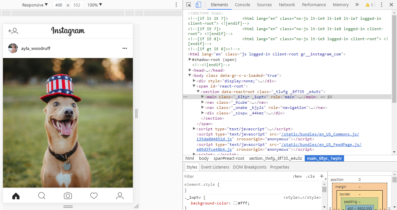
Task: Switch to the Elements tab
Action: [220, 5]
